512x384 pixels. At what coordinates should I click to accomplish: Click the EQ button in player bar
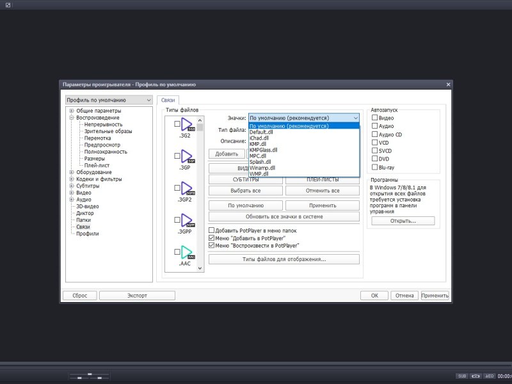pos(489,376)
